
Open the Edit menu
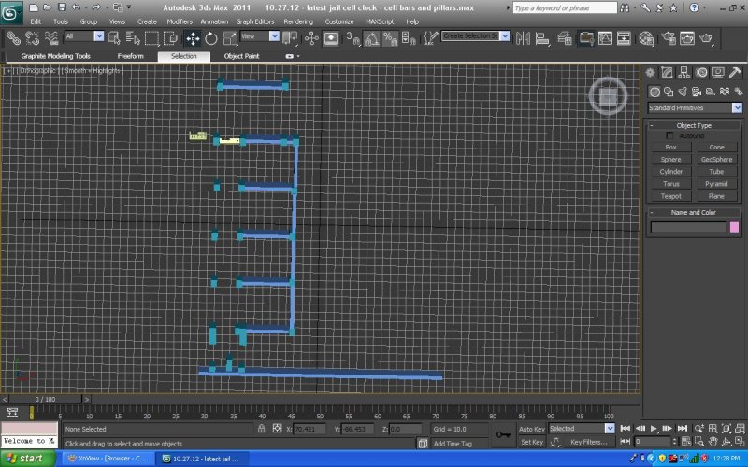[x=36, y=21]
